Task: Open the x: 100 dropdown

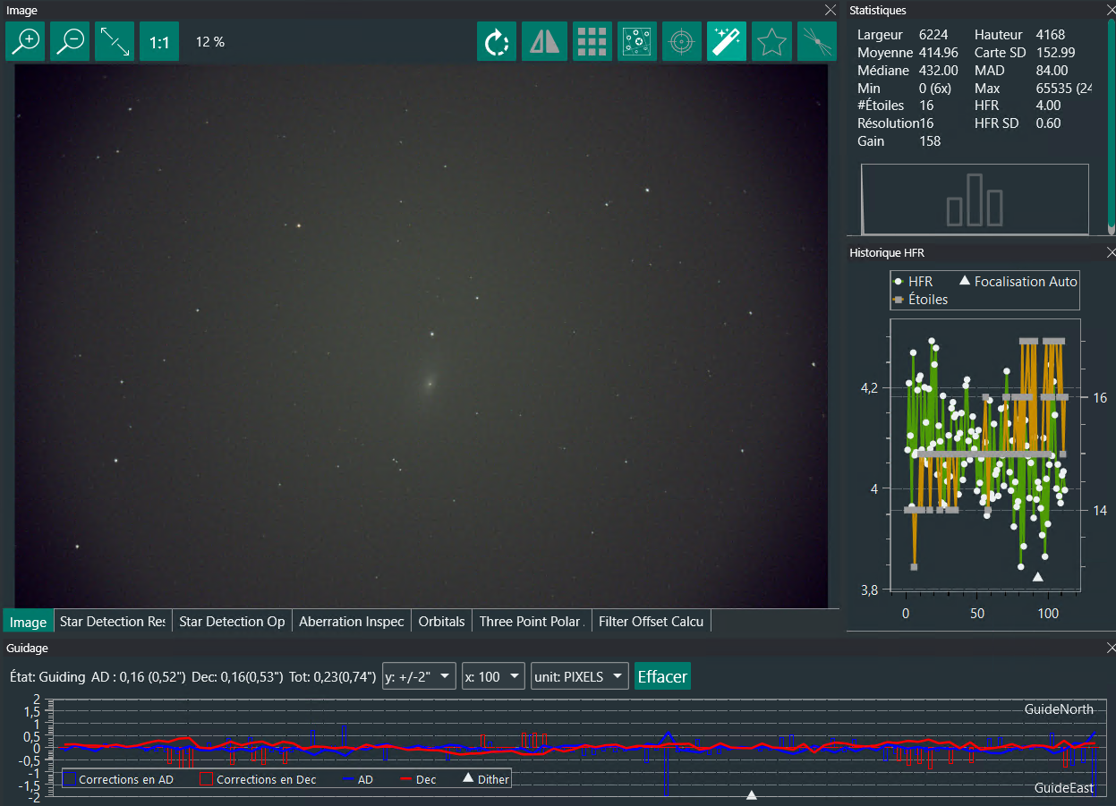Action: pos(493,676)
